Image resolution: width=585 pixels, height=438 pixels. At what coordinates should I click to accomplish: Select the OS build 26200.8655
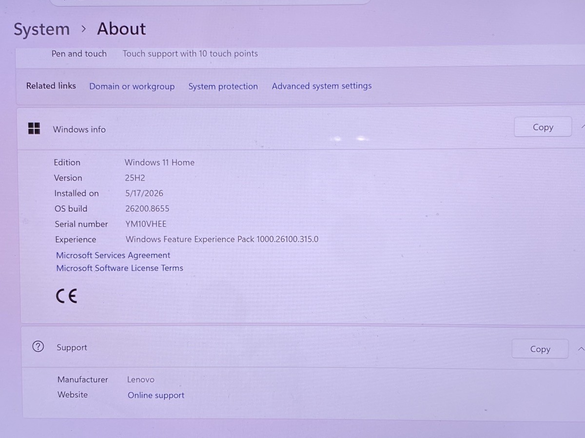(147, 208)
